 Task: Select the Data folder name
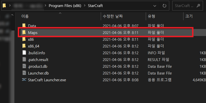pyautogui.click(x=32, y=26)
